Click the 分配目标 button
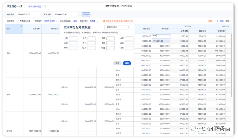The height and width of the screenshot is (139, 238). [86, 15]
